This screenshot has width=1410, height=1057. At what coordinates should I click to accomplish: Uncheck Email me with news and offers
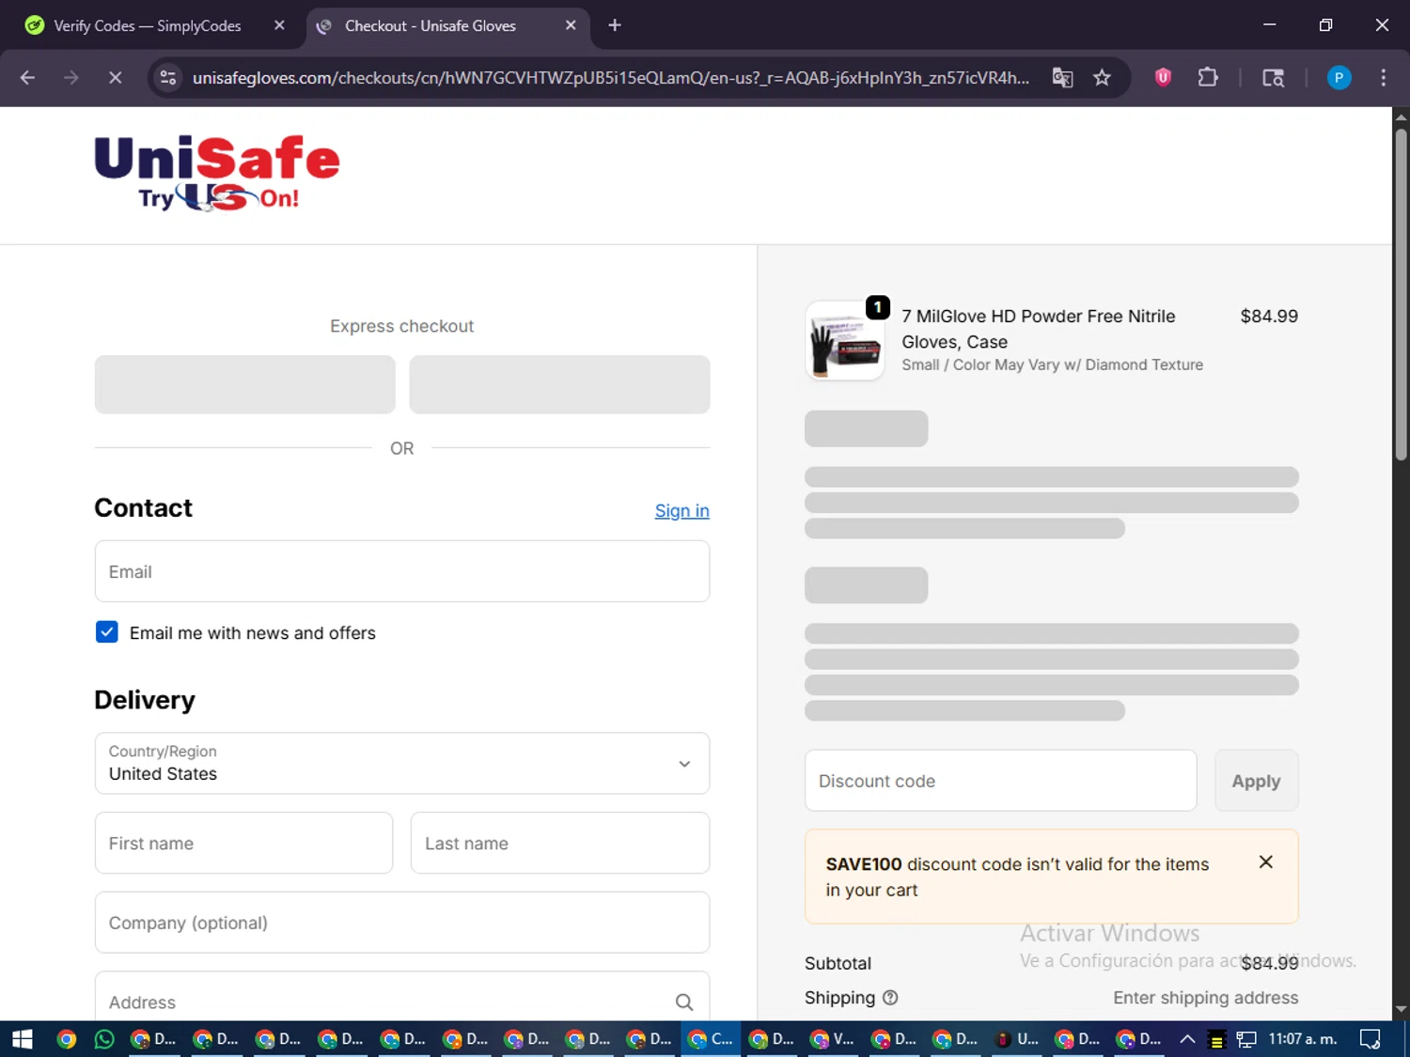pyautogui.click(x=107, y=632)
